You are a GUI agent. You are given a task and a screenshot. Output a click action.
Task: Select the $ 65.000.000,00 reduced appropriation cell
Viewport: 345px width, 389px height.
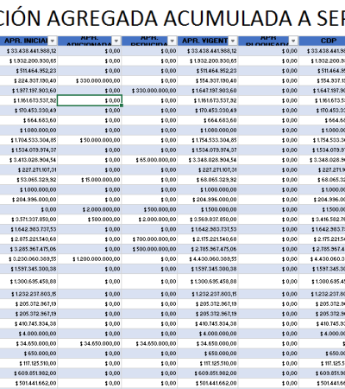[x=149, y=160]
